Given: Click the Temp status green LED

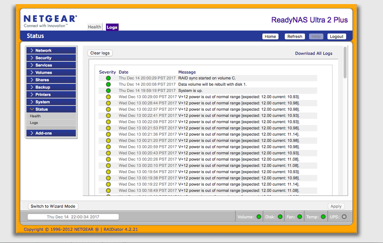Looking at the screenshot, I should [x=323, y=217].
